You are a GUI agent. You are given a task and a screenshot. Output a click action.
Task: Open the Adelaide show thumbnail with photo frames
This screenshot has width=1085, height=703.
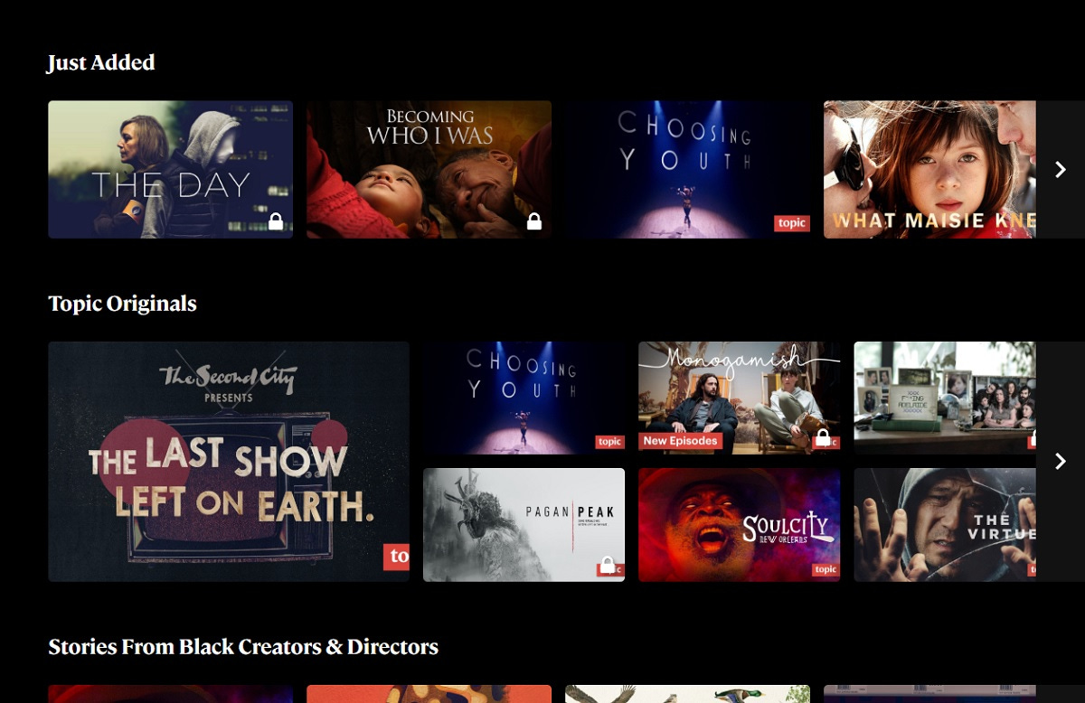click(945, 398)
